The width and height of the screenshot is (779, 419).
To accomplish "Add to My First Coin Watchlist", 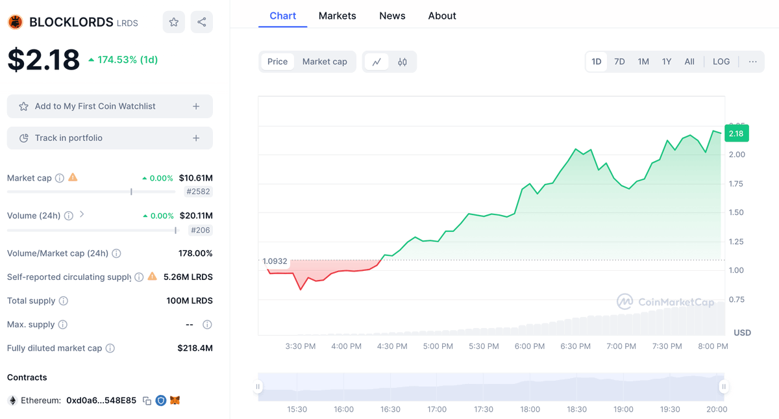I will (x=110, y=107).
